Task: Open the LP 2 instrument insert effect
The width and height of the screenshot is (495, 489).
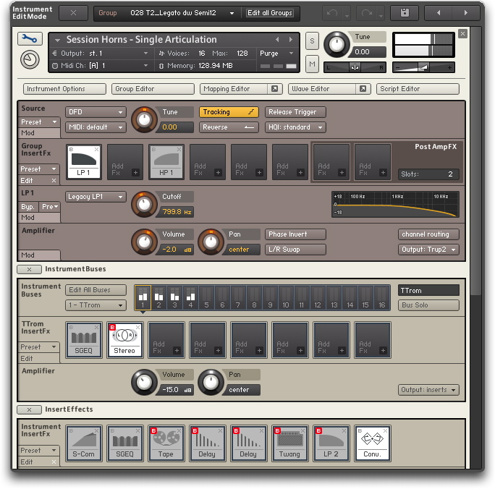Action: pyautogui.click(x=331, y=443)
